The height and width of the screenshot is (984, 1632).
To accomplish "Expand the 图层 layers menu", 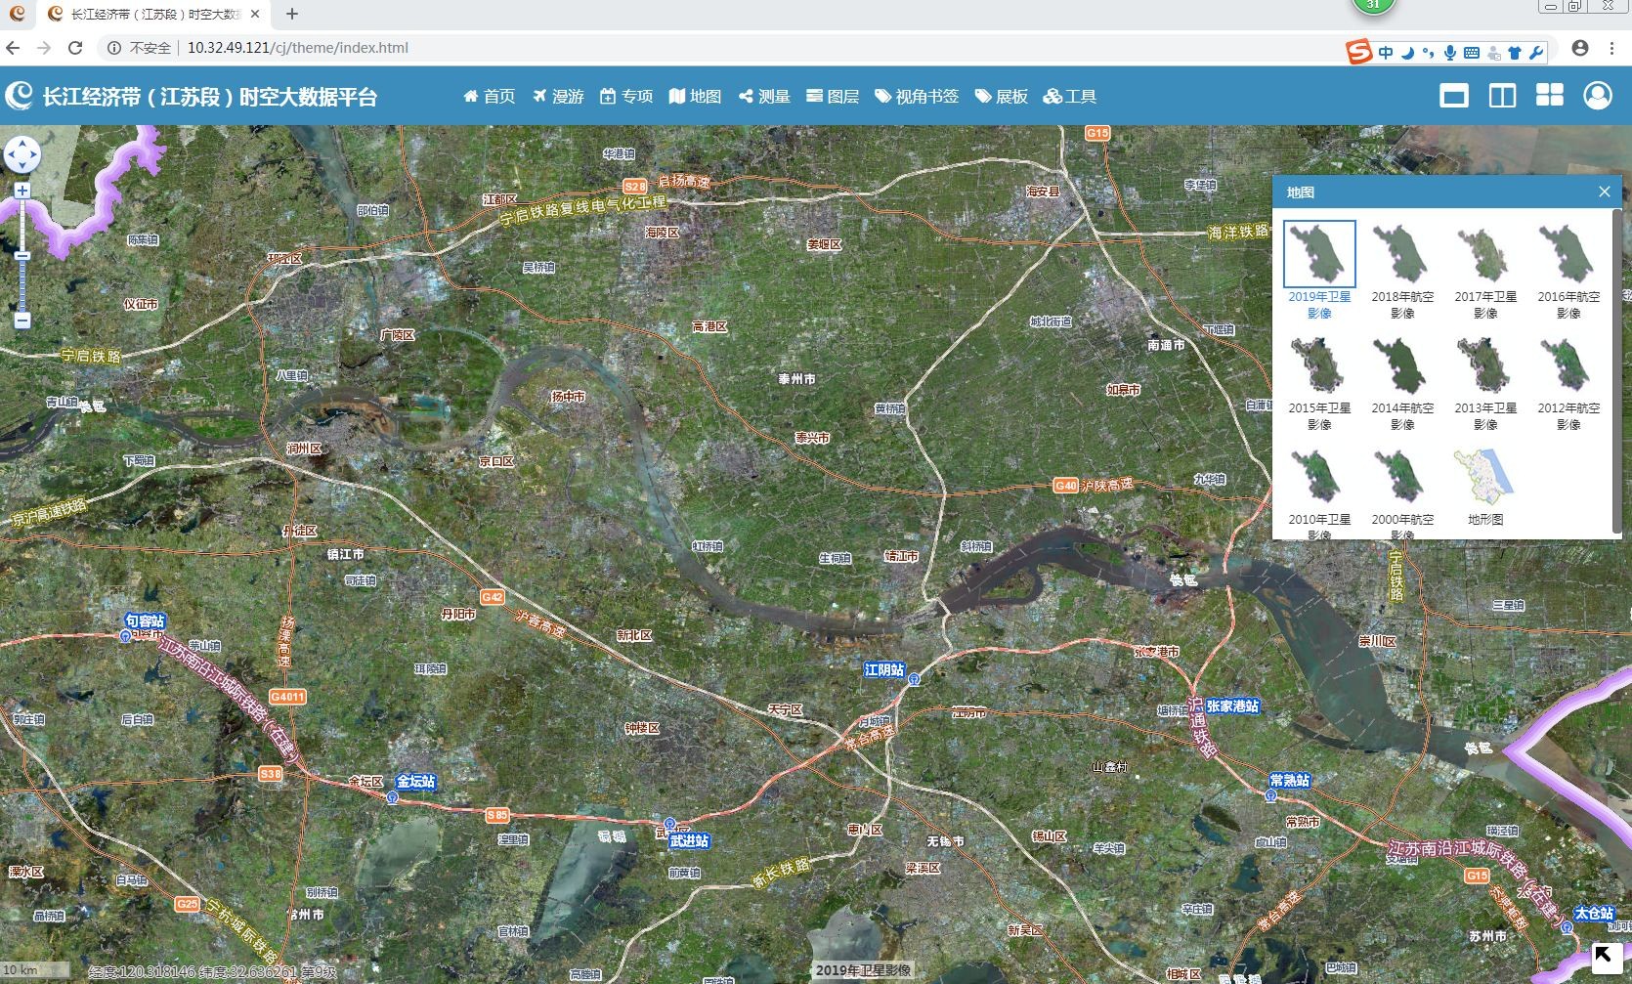I will tap(833, 96).
